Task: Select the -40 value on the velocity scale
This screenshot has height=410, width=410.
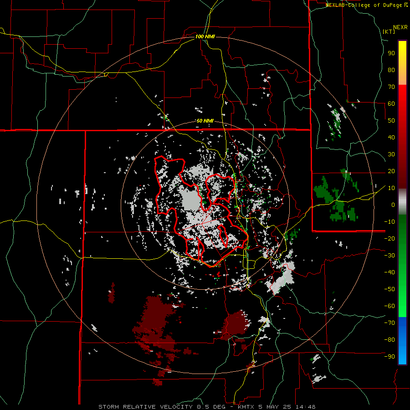Action: tap(389, 272)
